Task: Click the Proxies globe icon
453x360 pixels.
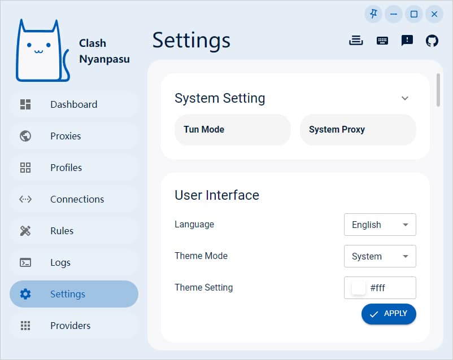Action: pos(25,136)
